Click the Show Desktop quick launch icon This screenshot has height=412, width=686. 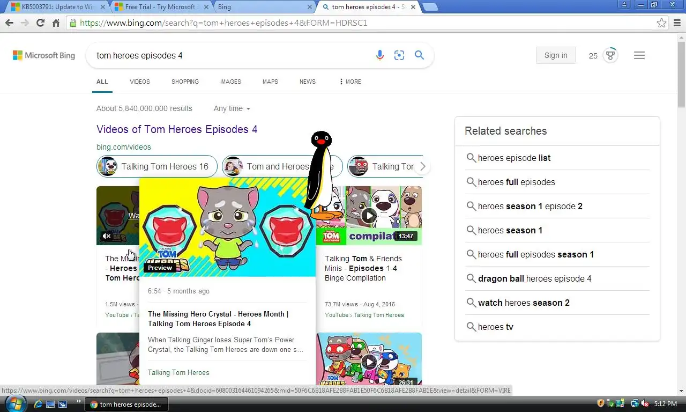click(50, 404)
